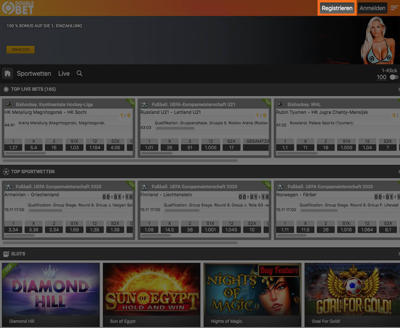This screenshot has width=400, height=328.
Task: Click the Top Live Bets circle icon
Action: (x=6, y=89)
